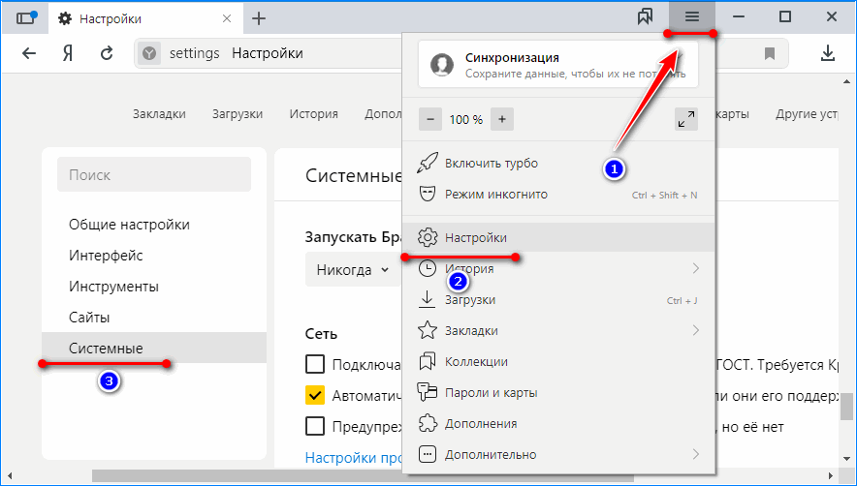Choose Загрузки in the main menu
Viewport: 857px width, 486px height.
click(x=558, y=300)
